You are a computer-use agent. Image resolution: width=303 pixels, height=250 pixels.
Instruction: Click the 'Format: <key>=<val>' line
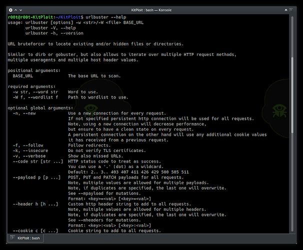109,198
